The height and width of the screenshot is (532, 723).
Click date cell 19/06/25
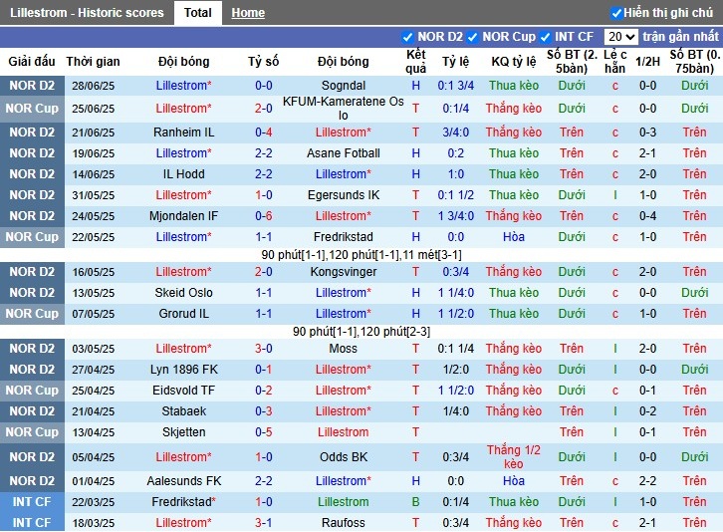[94, 153]
